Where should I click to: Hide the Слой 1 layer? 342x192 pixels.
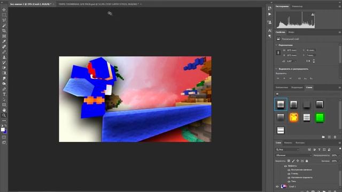pyautogui.click(x=277, y=187)
